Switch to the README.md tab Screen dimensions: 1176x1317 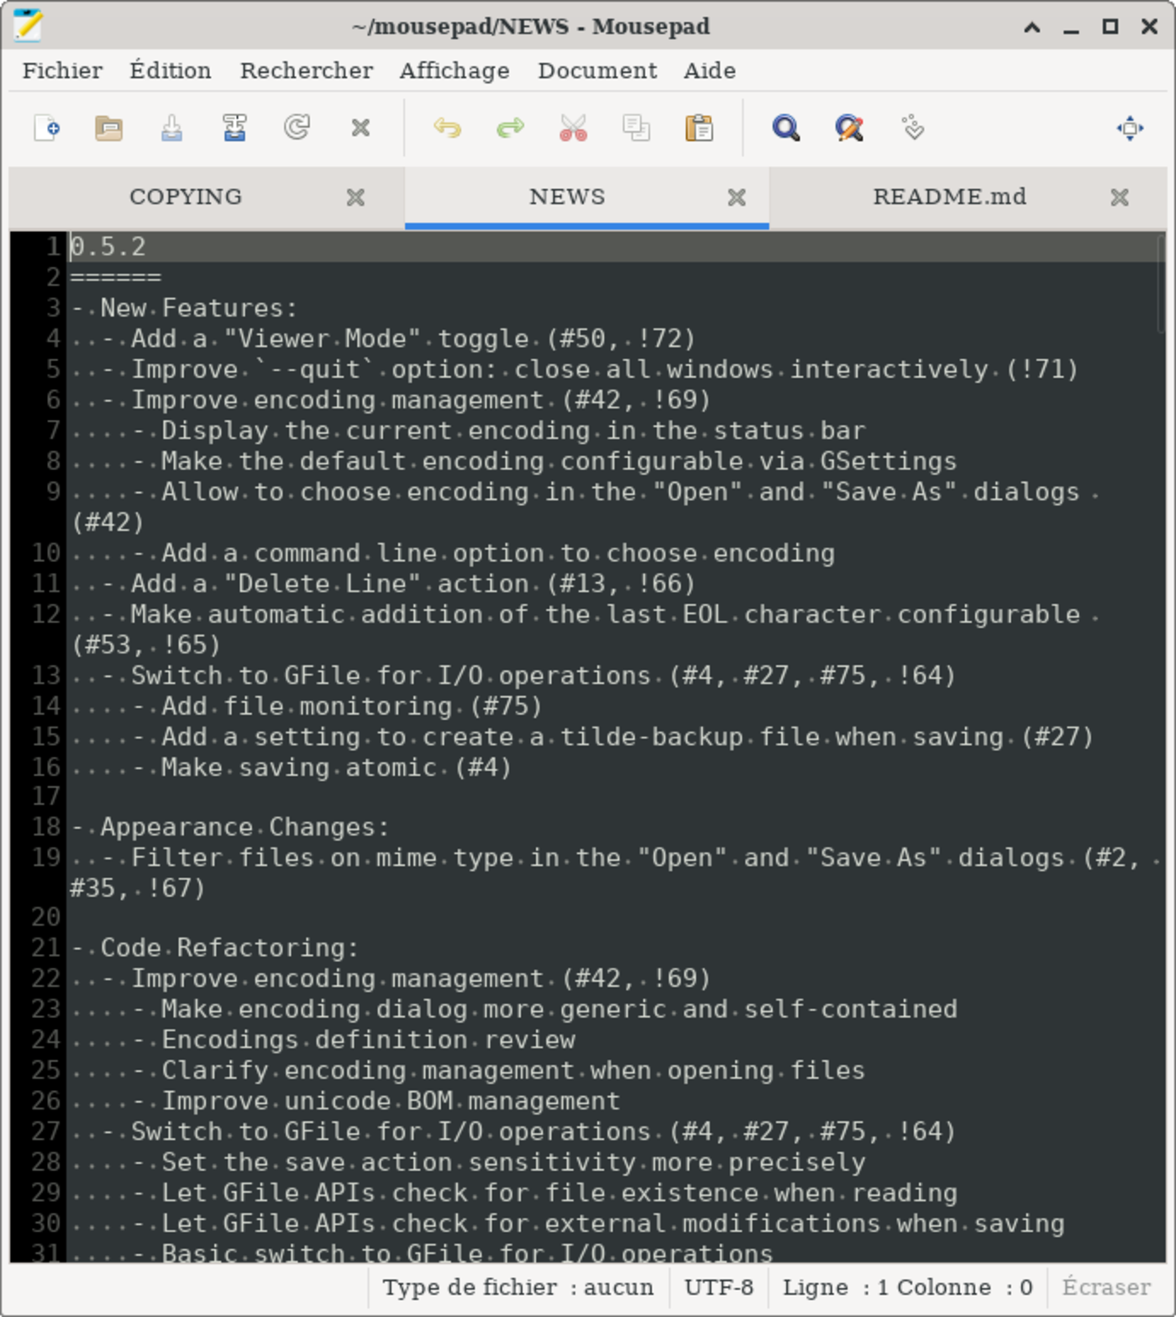[x=949, y=197]
